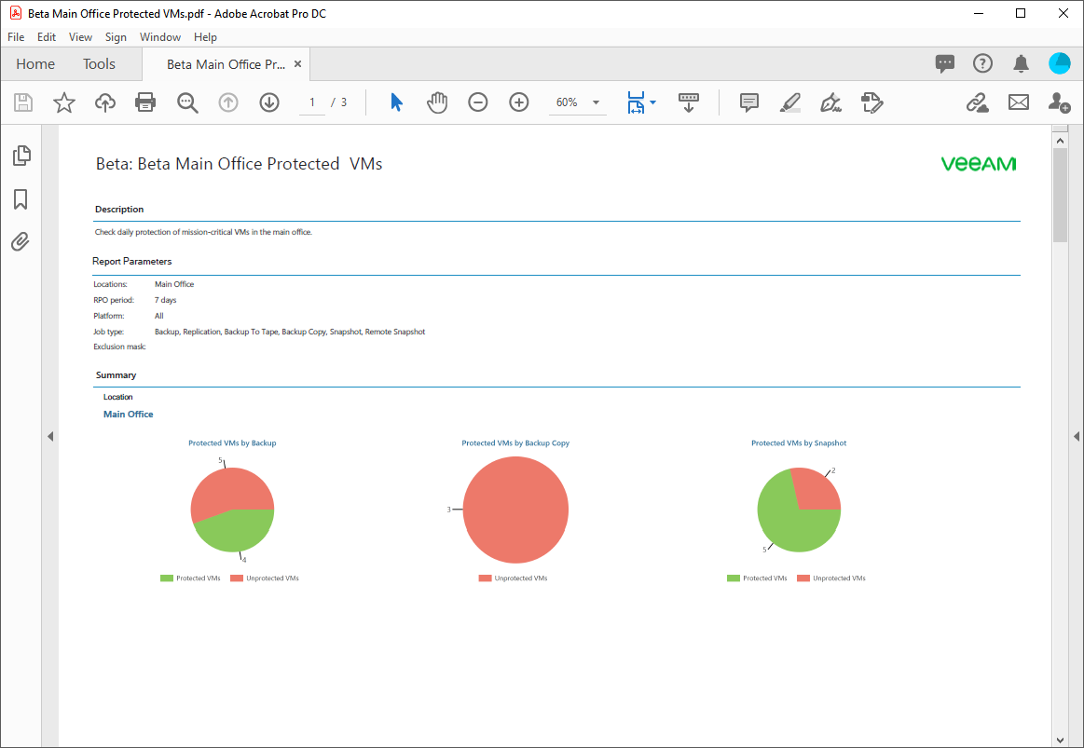Open the Help question mark icon
1084x748 pixels.
pos(982,63)
